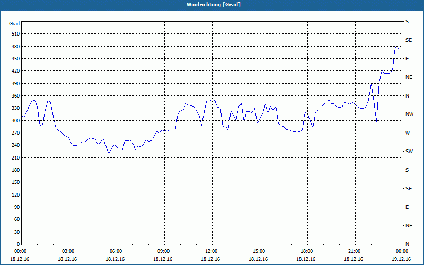The image size is (424, 265).
Task: Select the y-axis value "60"
Action: (17, 219)
